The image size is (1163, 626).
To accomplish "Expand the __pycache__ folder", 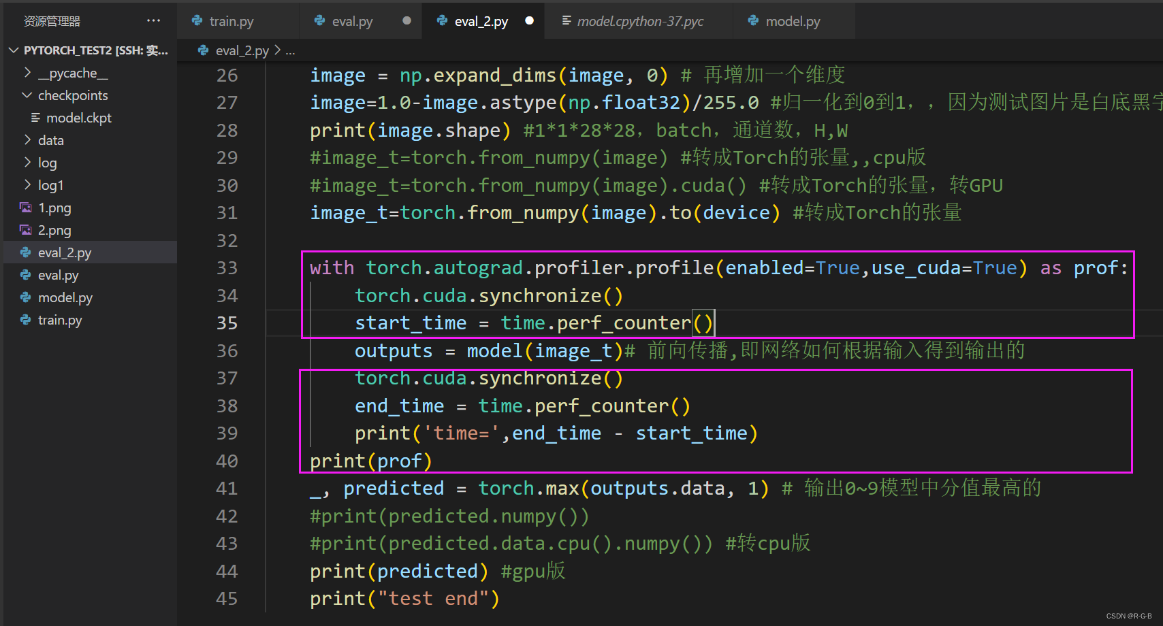I will (27, 72).
